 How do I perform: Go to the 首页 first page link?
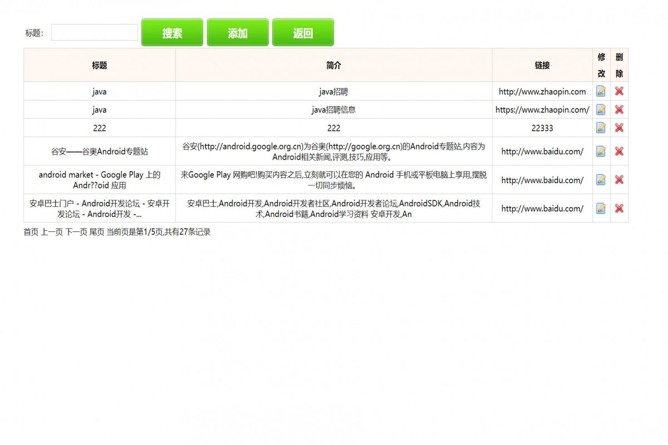(x=30, y=232)
